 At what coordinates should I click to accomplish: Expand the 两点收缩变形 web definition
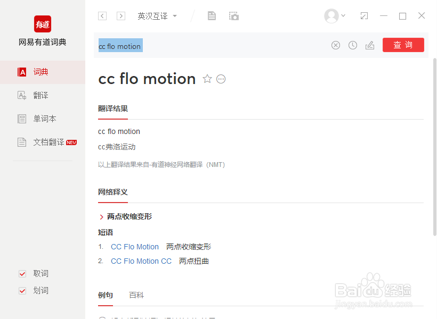click(x=126, y=216)
